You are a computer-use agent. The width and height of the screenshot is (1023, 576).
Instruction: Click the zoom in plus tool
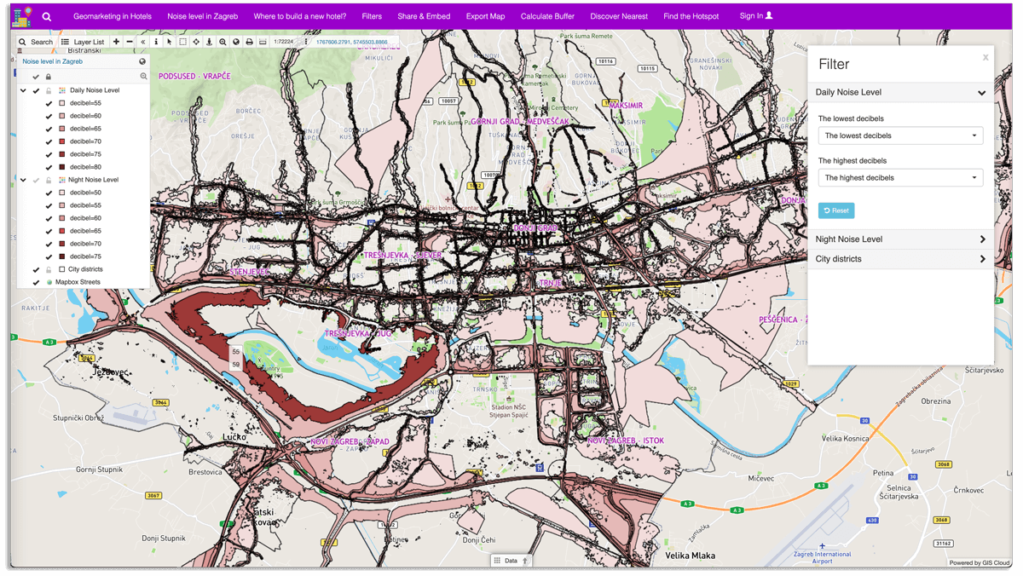[116, 42]
